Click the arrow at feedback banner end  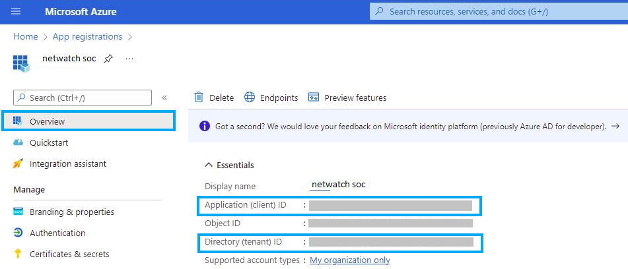(x=615, y=127)
